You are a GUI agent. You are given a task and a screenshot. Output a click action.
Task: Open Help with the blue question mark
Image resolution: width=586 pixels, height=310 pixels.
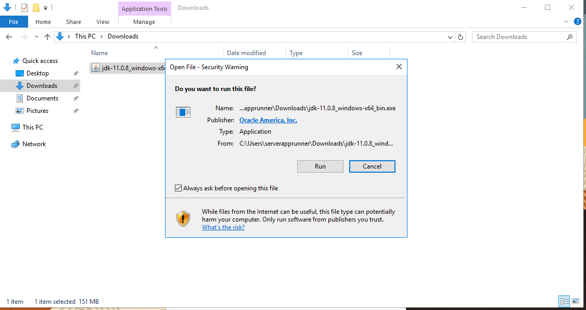point(577,22)
